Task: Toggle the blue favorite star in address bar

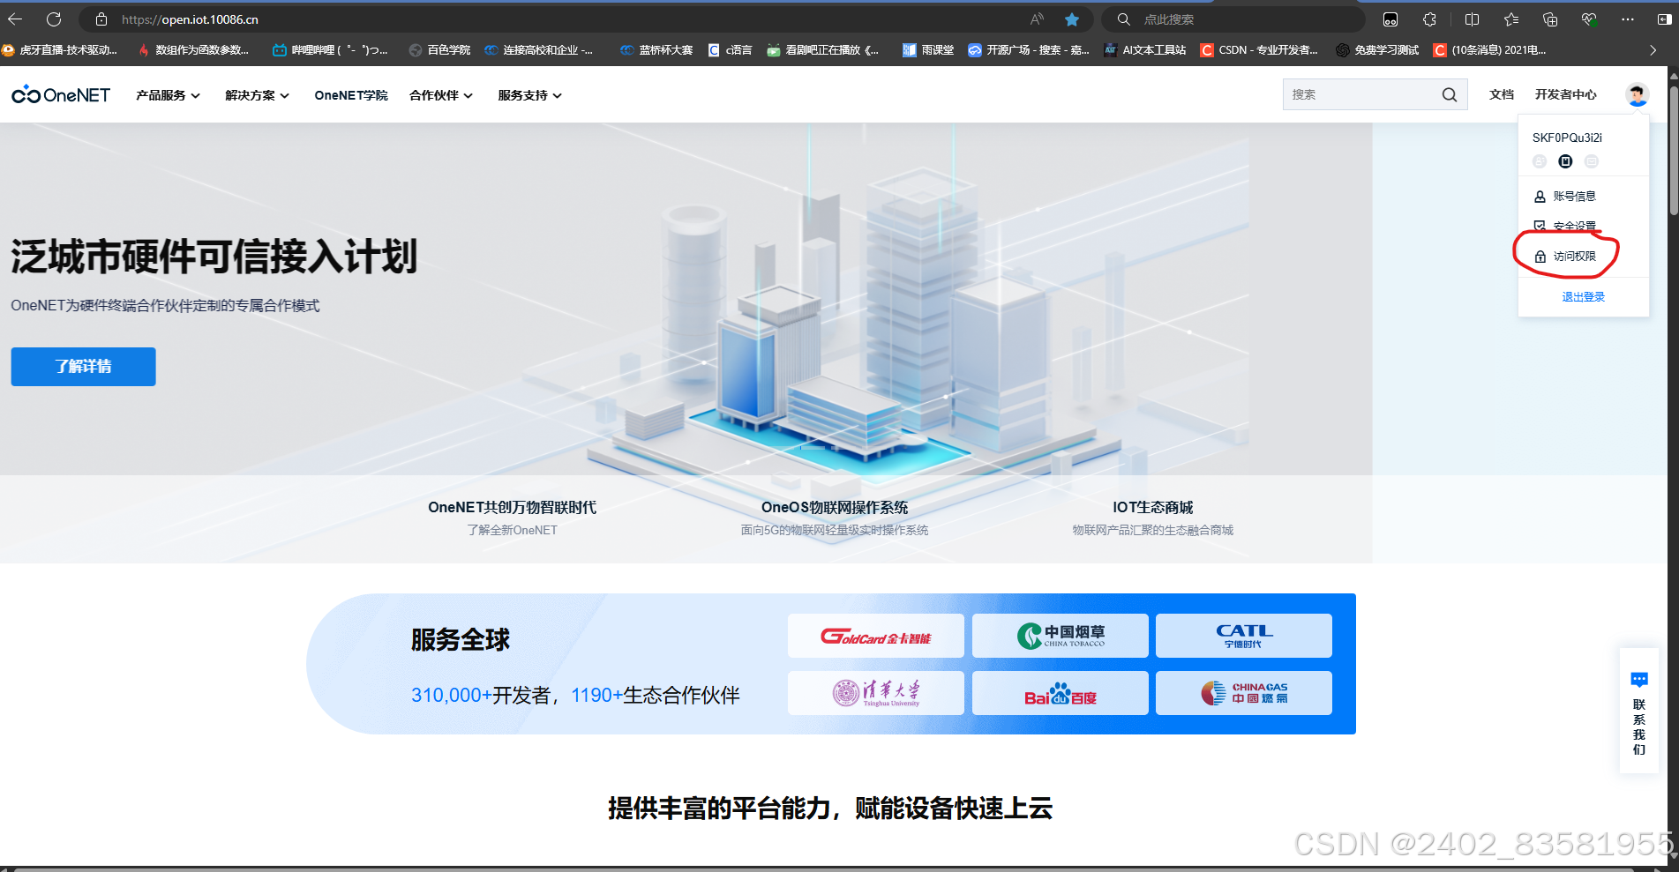Action: [x=1072, y=19]
